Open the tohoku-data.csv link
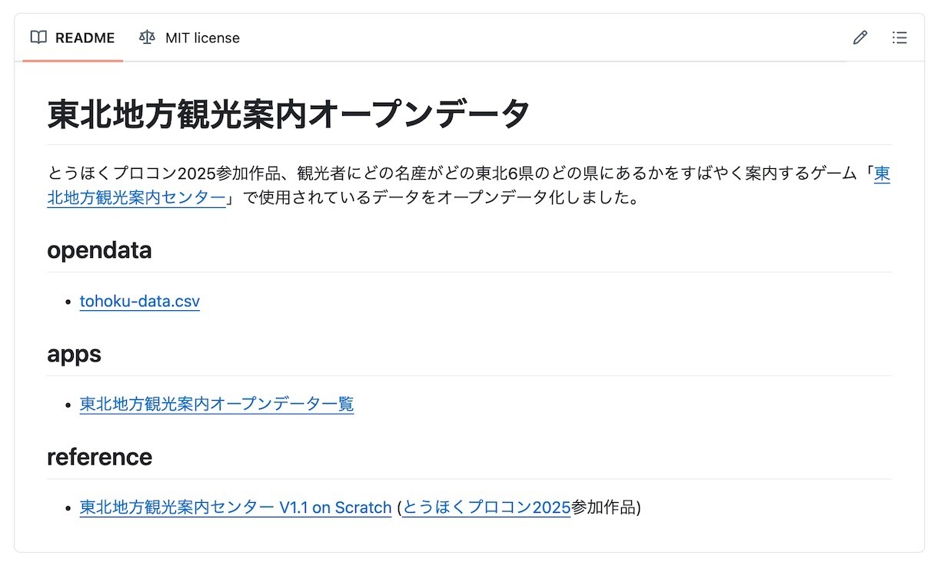The width and height of the screenshot is (938, 565). point(140,301)
